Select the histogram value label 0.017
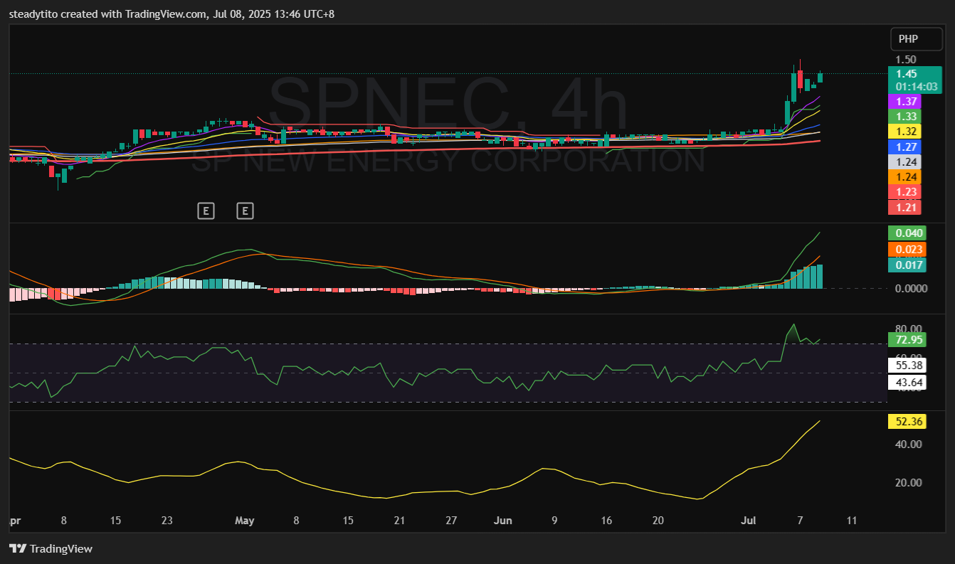 [907, 265]
